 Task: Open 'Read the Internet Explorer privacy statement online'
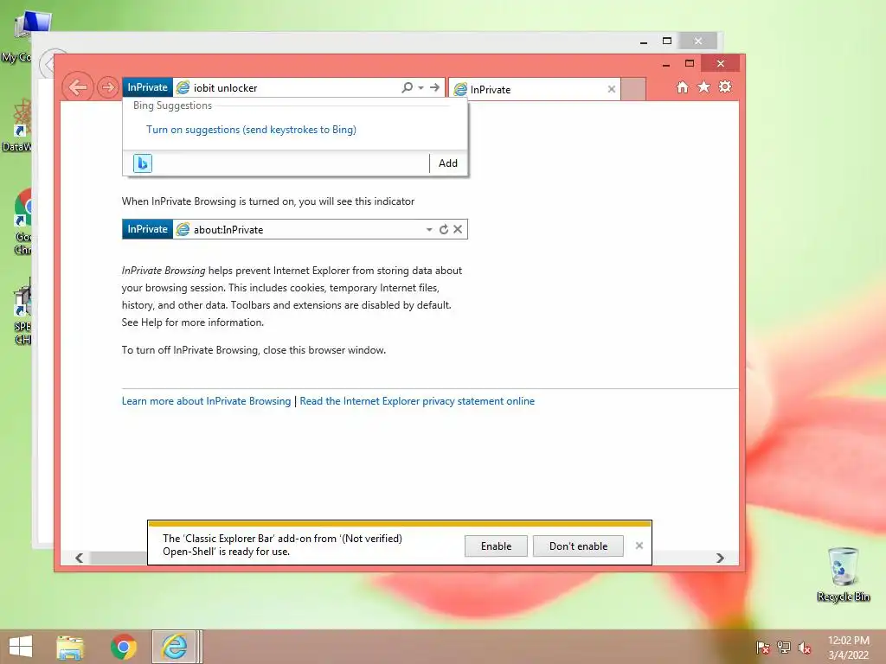tap(417, 401)
